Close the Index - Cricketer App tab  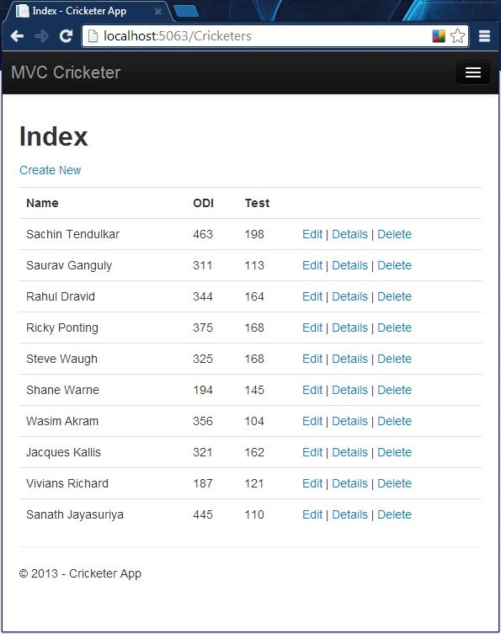pyautogui.click(x=158, y=11)
